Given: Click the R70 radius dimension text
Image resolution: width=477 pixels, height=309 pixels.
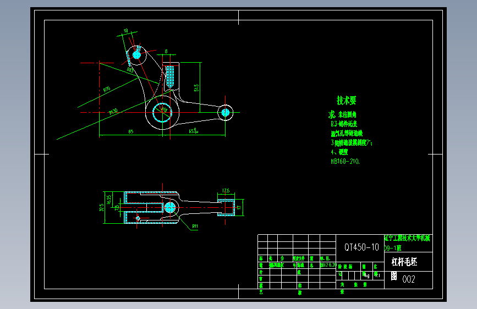Looking at the screenshot, I should (x=107, y=90).
